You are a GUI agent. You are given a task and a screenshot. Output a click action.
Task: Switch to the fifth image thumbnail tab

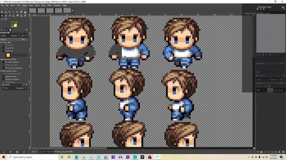click(67, 11)
